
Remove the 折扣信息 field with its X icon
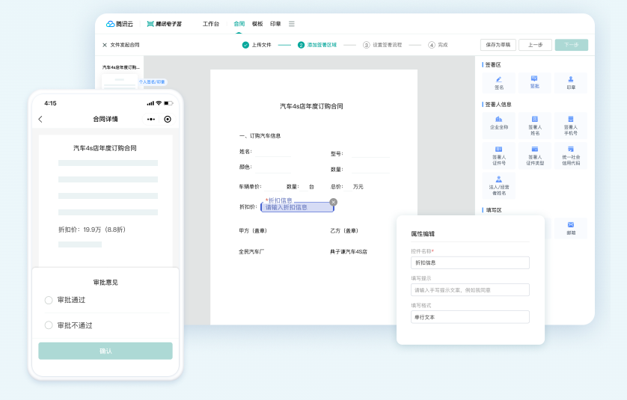click(334, 202)
